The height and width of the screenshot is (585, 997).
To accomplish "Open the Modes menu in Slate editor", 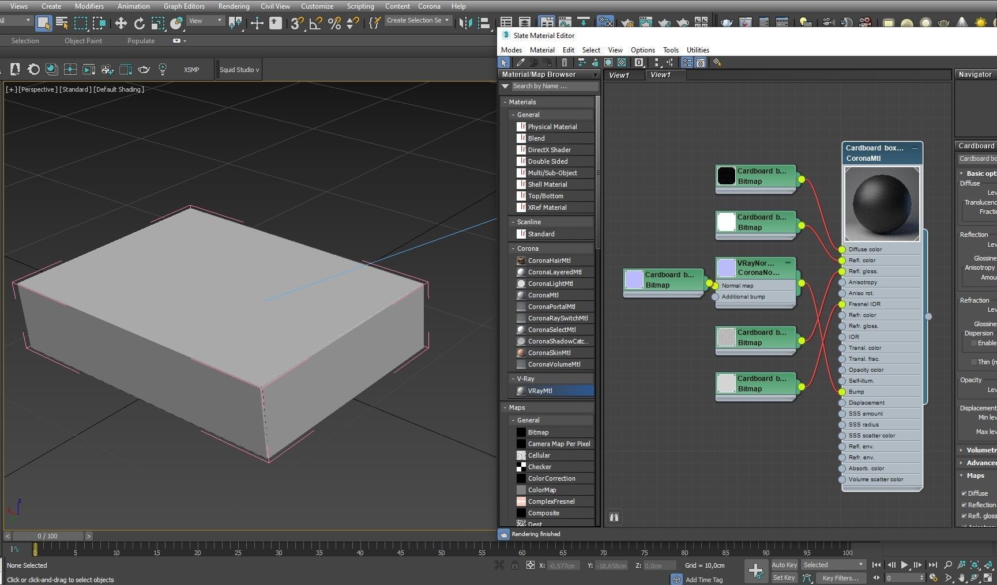I will (x=511, y=50).
